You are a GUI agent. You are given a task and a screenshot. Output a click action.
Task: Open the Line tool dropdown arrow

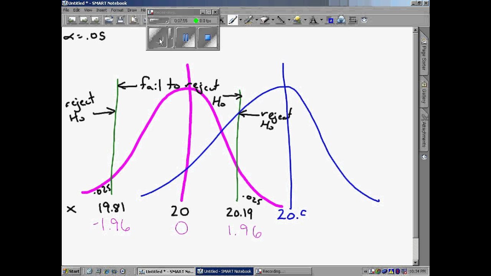coord(288,20)
